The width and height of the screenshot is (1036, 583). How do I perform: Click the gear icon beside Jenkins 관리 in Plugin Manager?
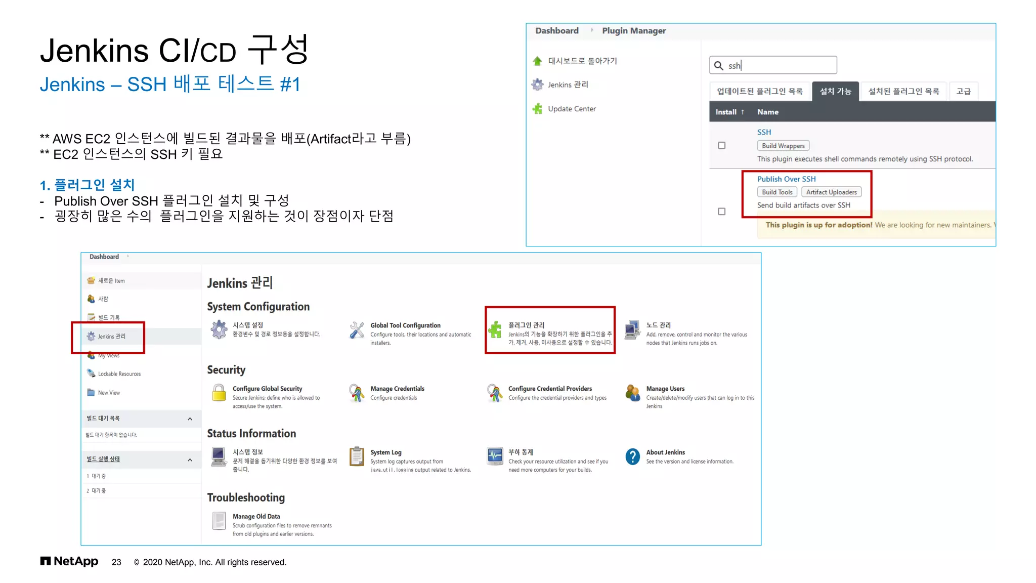pyautogui.click(x=537, y=85)
